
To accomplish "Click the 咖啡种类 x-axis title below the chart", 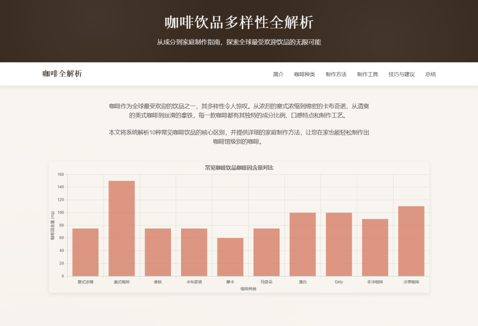I will 248,289.
